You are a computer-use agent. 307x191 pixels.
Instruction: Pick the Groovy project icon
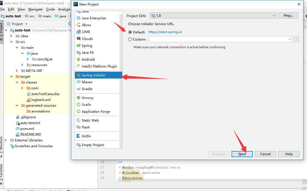(x=78, y=98)
